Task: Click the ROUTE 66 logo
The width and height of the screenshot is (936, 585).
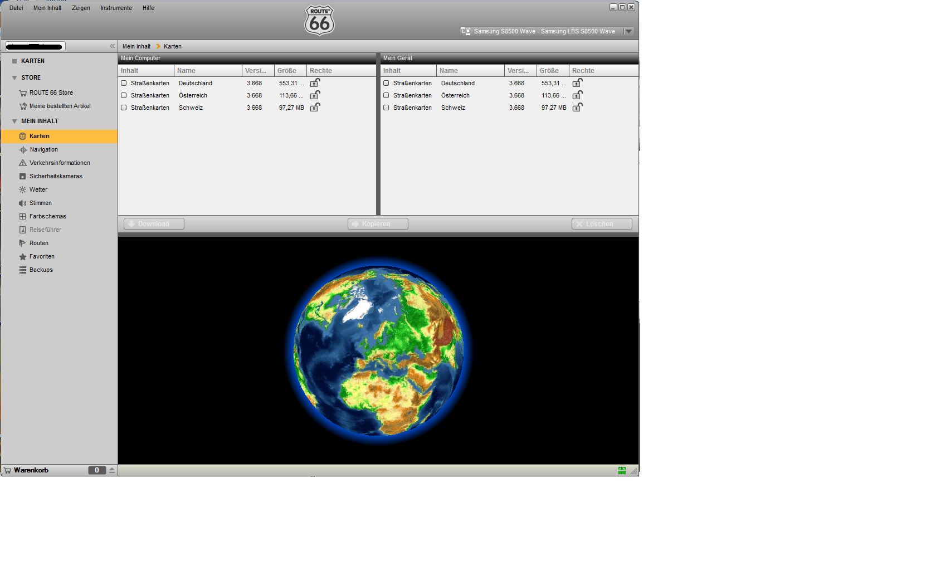Action: tap(319, 20)
